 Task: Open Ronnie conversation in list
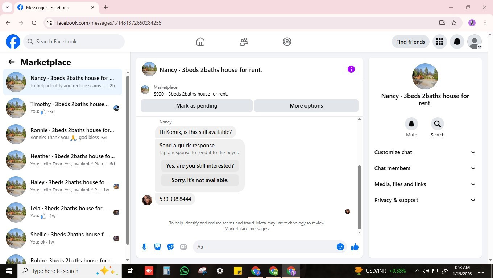click(x=62, y=134)
